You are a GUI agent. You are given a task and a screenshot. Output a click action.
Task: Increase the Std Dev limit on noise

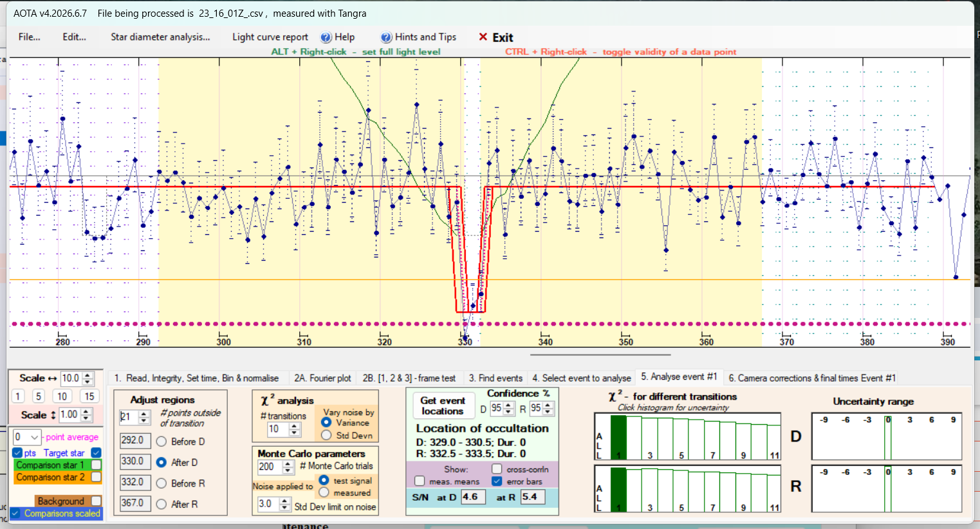coord(285,501)
